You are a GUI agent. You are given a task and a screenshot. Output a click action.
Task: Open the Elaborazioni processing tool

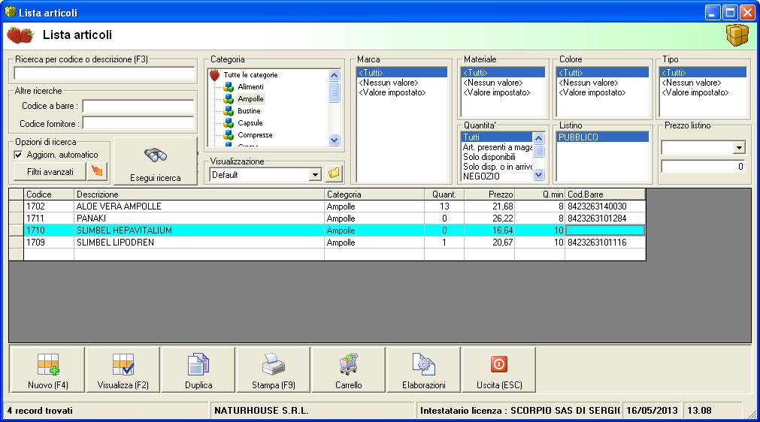pyautogui.click(x=423, y=366)
